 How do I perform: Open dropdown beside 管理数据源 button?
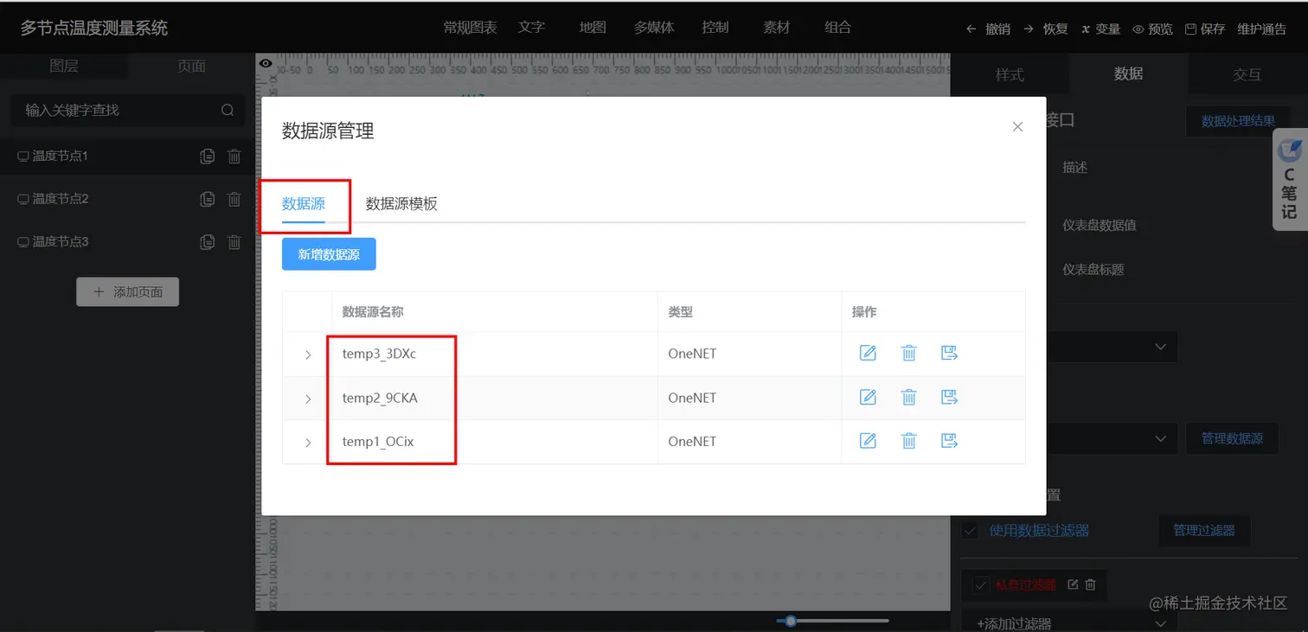1112,438
